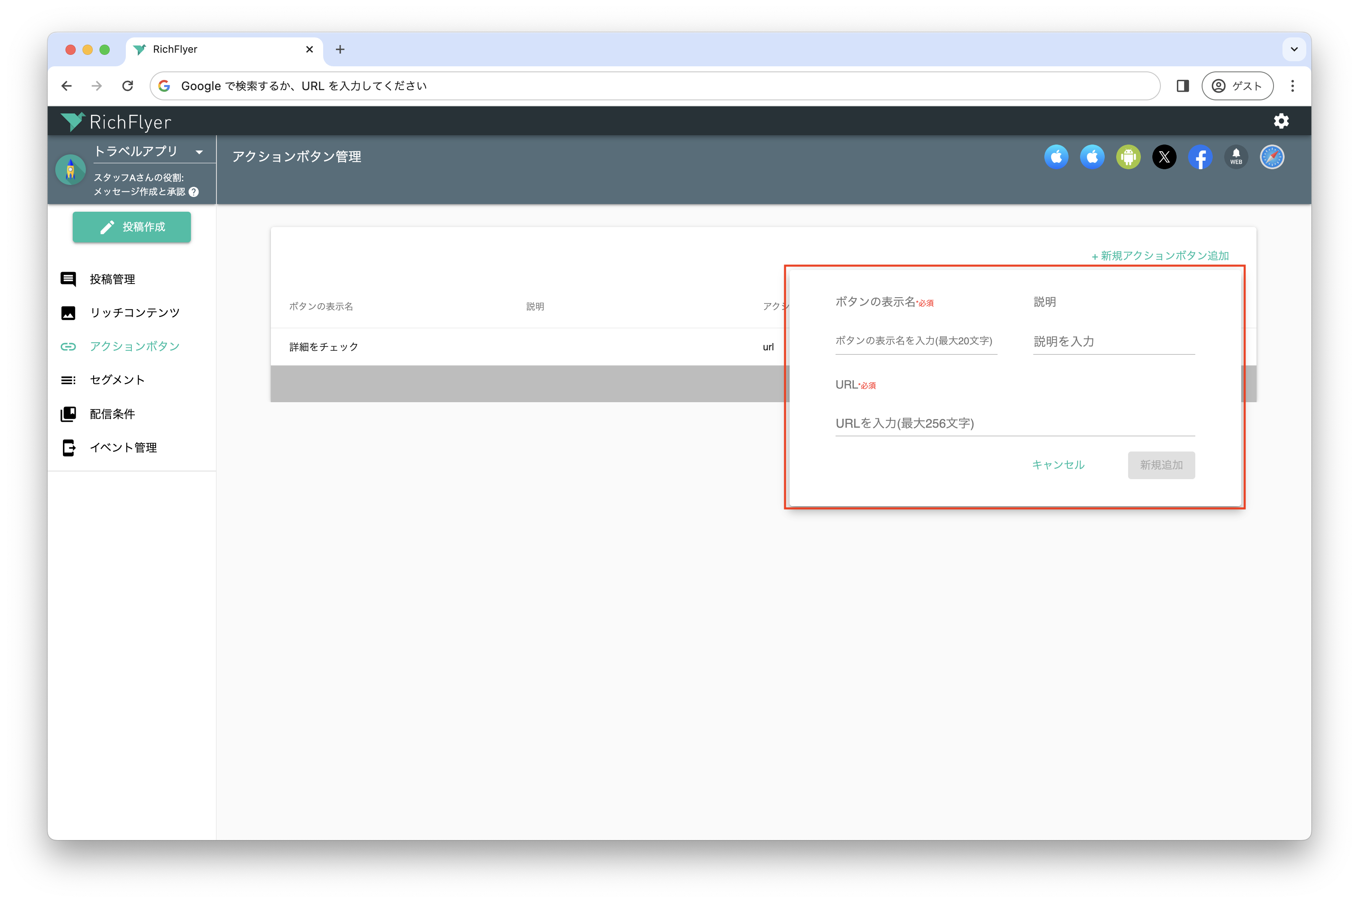The width and height of the screenshot is (1359, 903).
Task: Click the 投稿管理 message icon
Action: [x=68, y=279]
